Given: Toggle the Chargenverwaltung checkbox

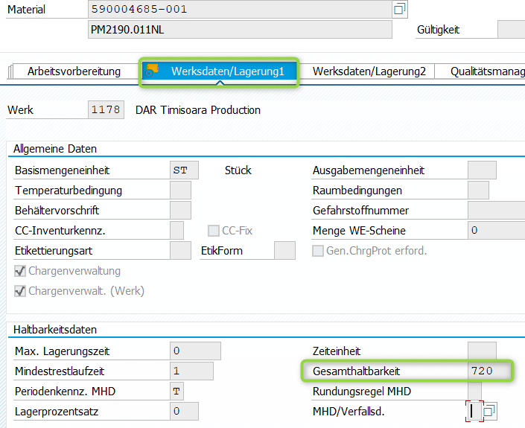Looking at the screenshot, I should tap(20, 271).
